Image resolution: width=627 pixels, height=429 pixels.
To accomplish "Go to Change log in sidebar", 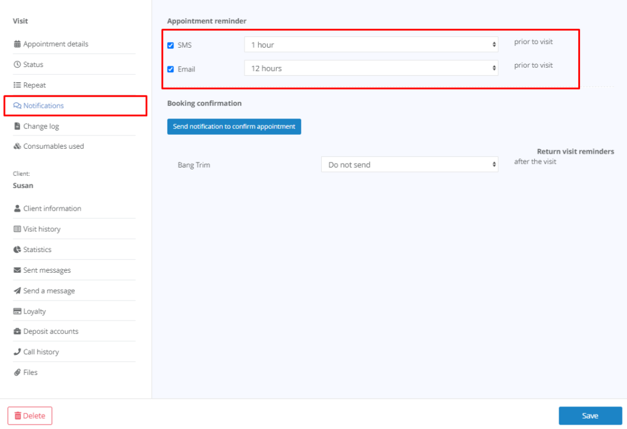I will [41, 126].
